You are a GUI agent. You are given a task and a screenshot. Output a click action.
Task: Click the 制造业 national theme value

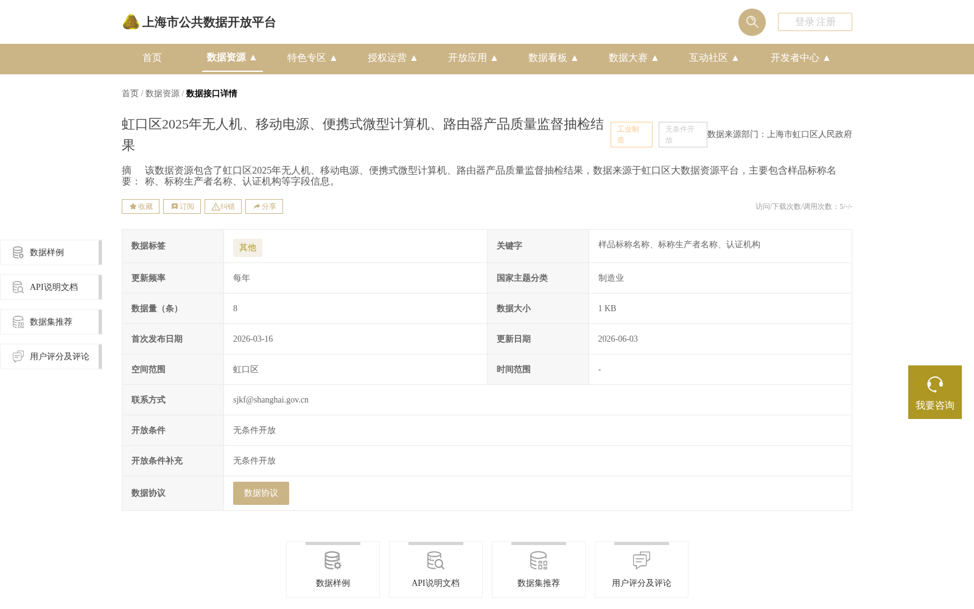click(611, 278)
